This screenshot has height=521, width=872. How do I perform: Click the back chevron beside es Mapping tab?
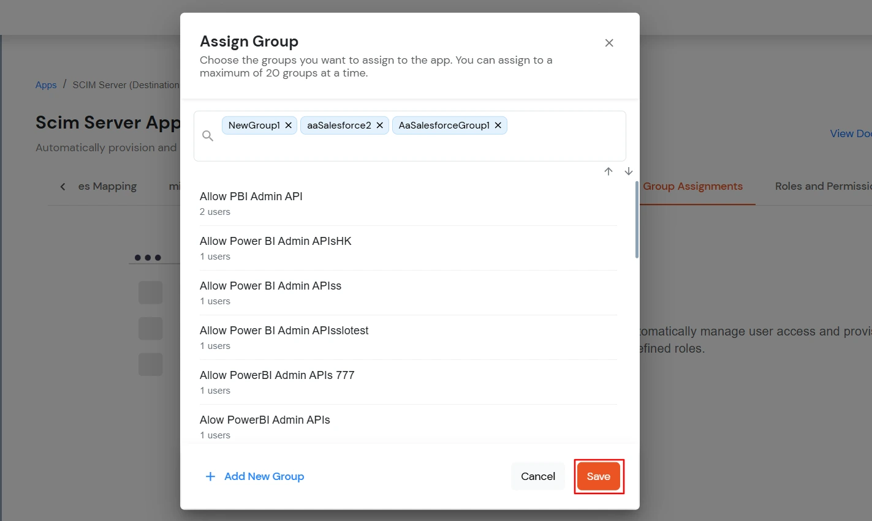62,186
